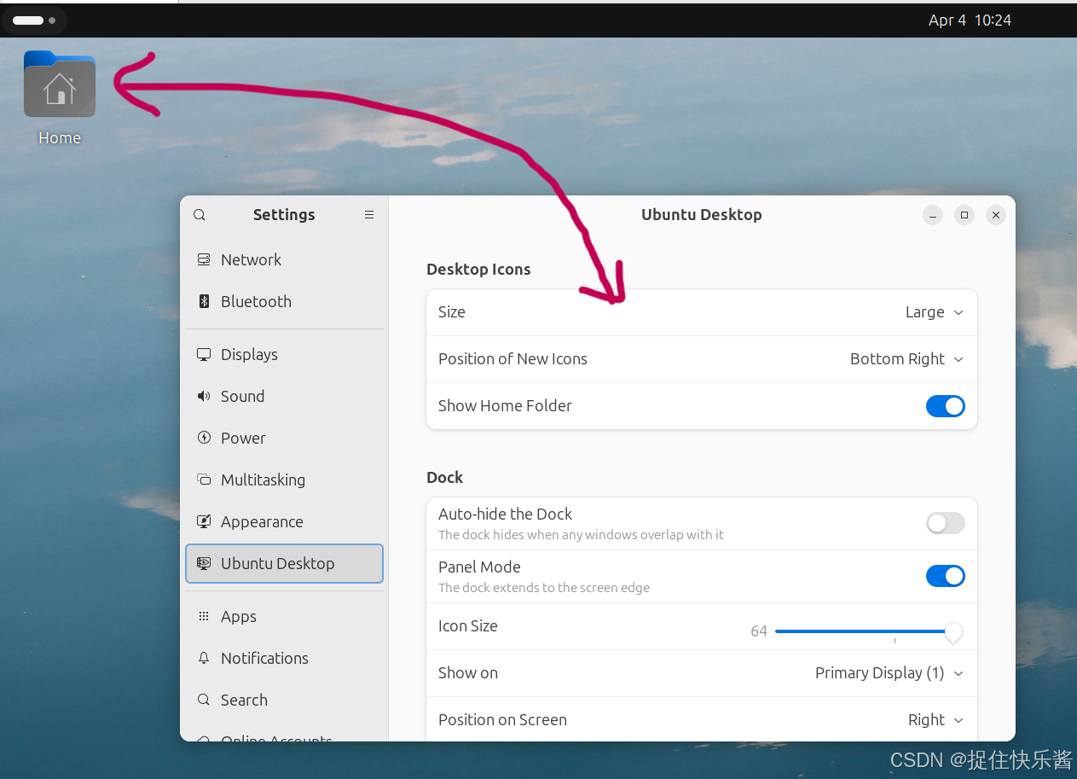Disable the Panel Mode switch

(x=946, y=576)
